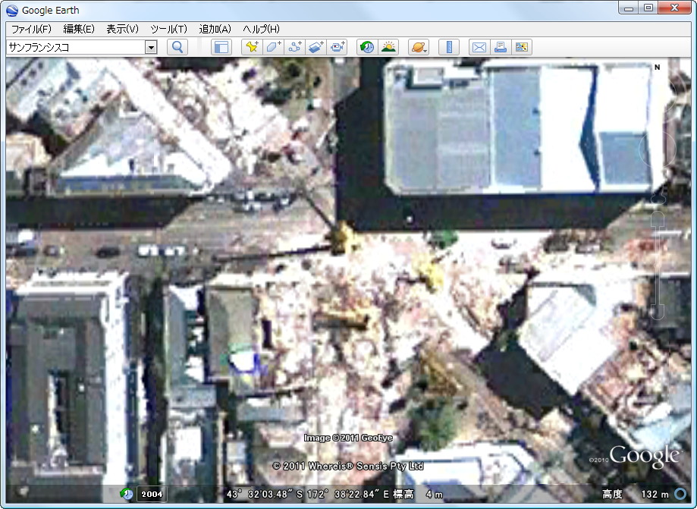Open the ファイル(F) menu
The height and width of the screenshot is (509, 697).
pyautogui.click(x=31, y=30)
